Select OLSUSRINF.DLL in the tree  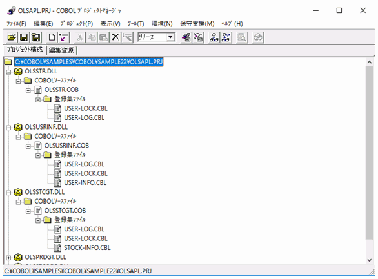pos(46,127)
